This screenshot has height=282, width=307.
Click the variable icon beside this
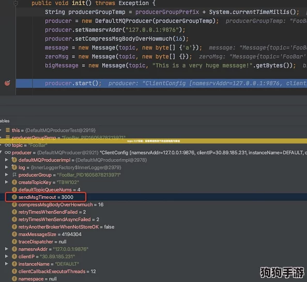pyautogui.click(x=8, y=130)
